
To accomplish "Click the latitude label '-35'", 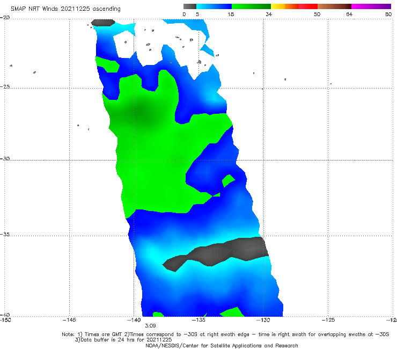I will (x=5, y=234).
